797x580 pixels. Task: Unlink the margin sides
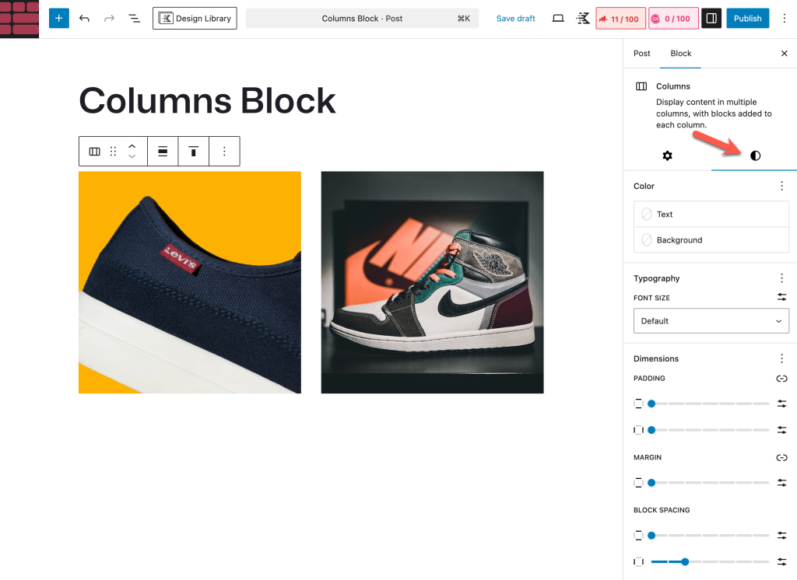[x=781, y=458]
